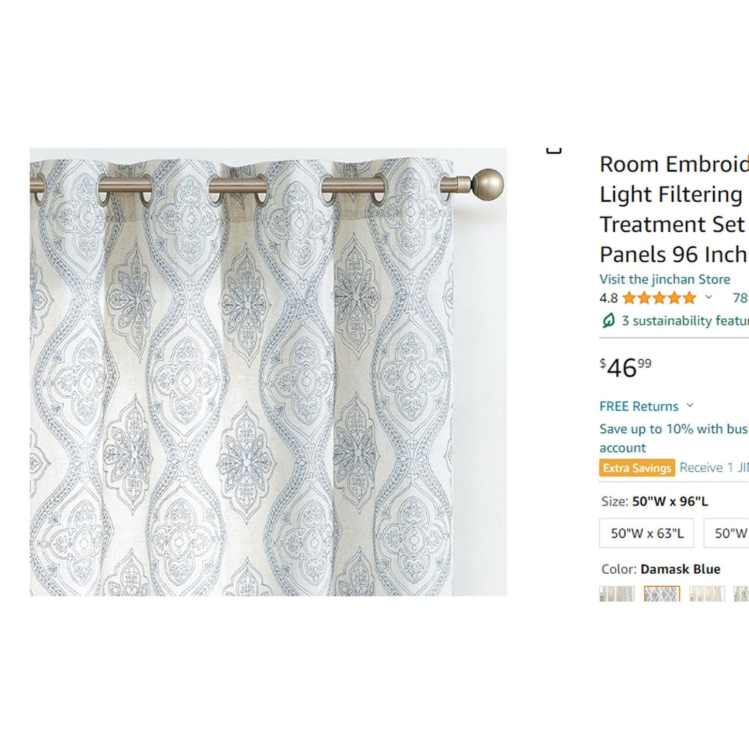Open the 3 sustainability features link
The width and height of the screenshot is (749, 749).
tap(685, 321)
